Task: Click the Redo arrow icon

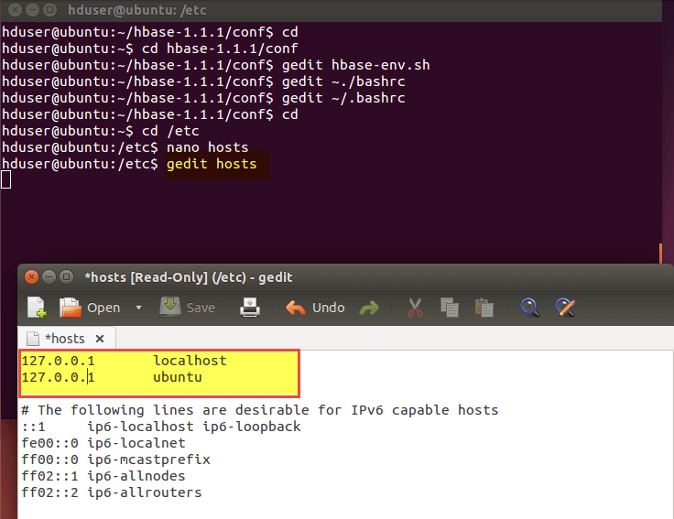Action: tap(368, 308)
